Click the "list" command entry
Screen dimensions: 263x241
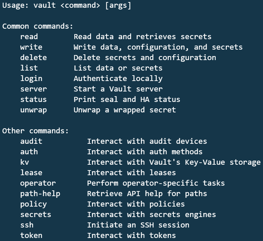(x=29, y=68)
